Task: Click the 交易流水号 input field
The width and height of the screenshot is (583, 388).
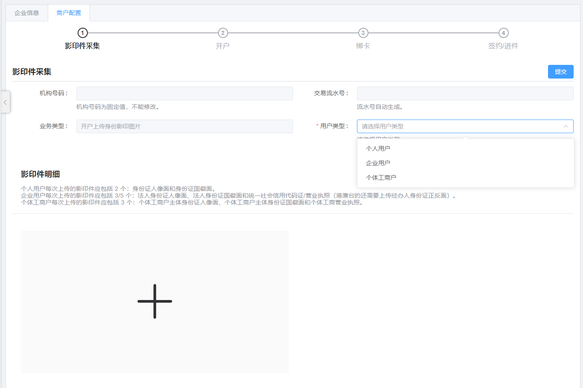Action: [465, 93]
